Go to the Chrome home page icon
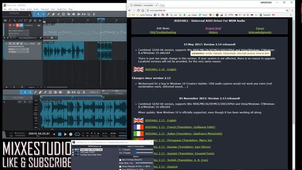Screen dimensions: 302x170 143,10
